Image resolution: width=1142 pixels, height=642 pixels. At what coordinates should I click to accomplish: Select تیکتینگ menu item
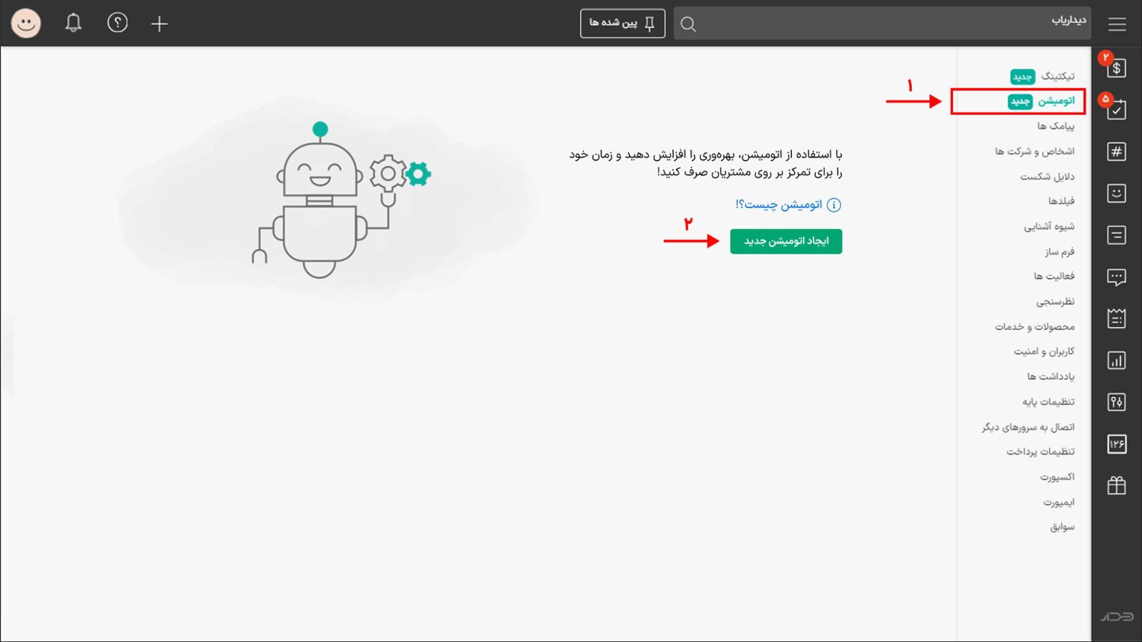point(1057,76)
